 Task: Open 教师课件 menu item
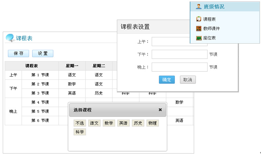pyautogui.click(x=211, y=29)
